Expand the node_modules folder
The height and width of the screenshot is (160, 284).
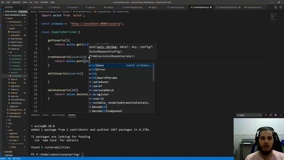coord(16,25)
